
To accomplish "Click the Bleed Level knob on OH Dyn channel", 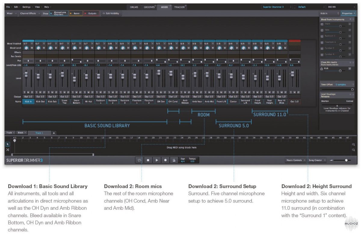I will coord(159,48).
